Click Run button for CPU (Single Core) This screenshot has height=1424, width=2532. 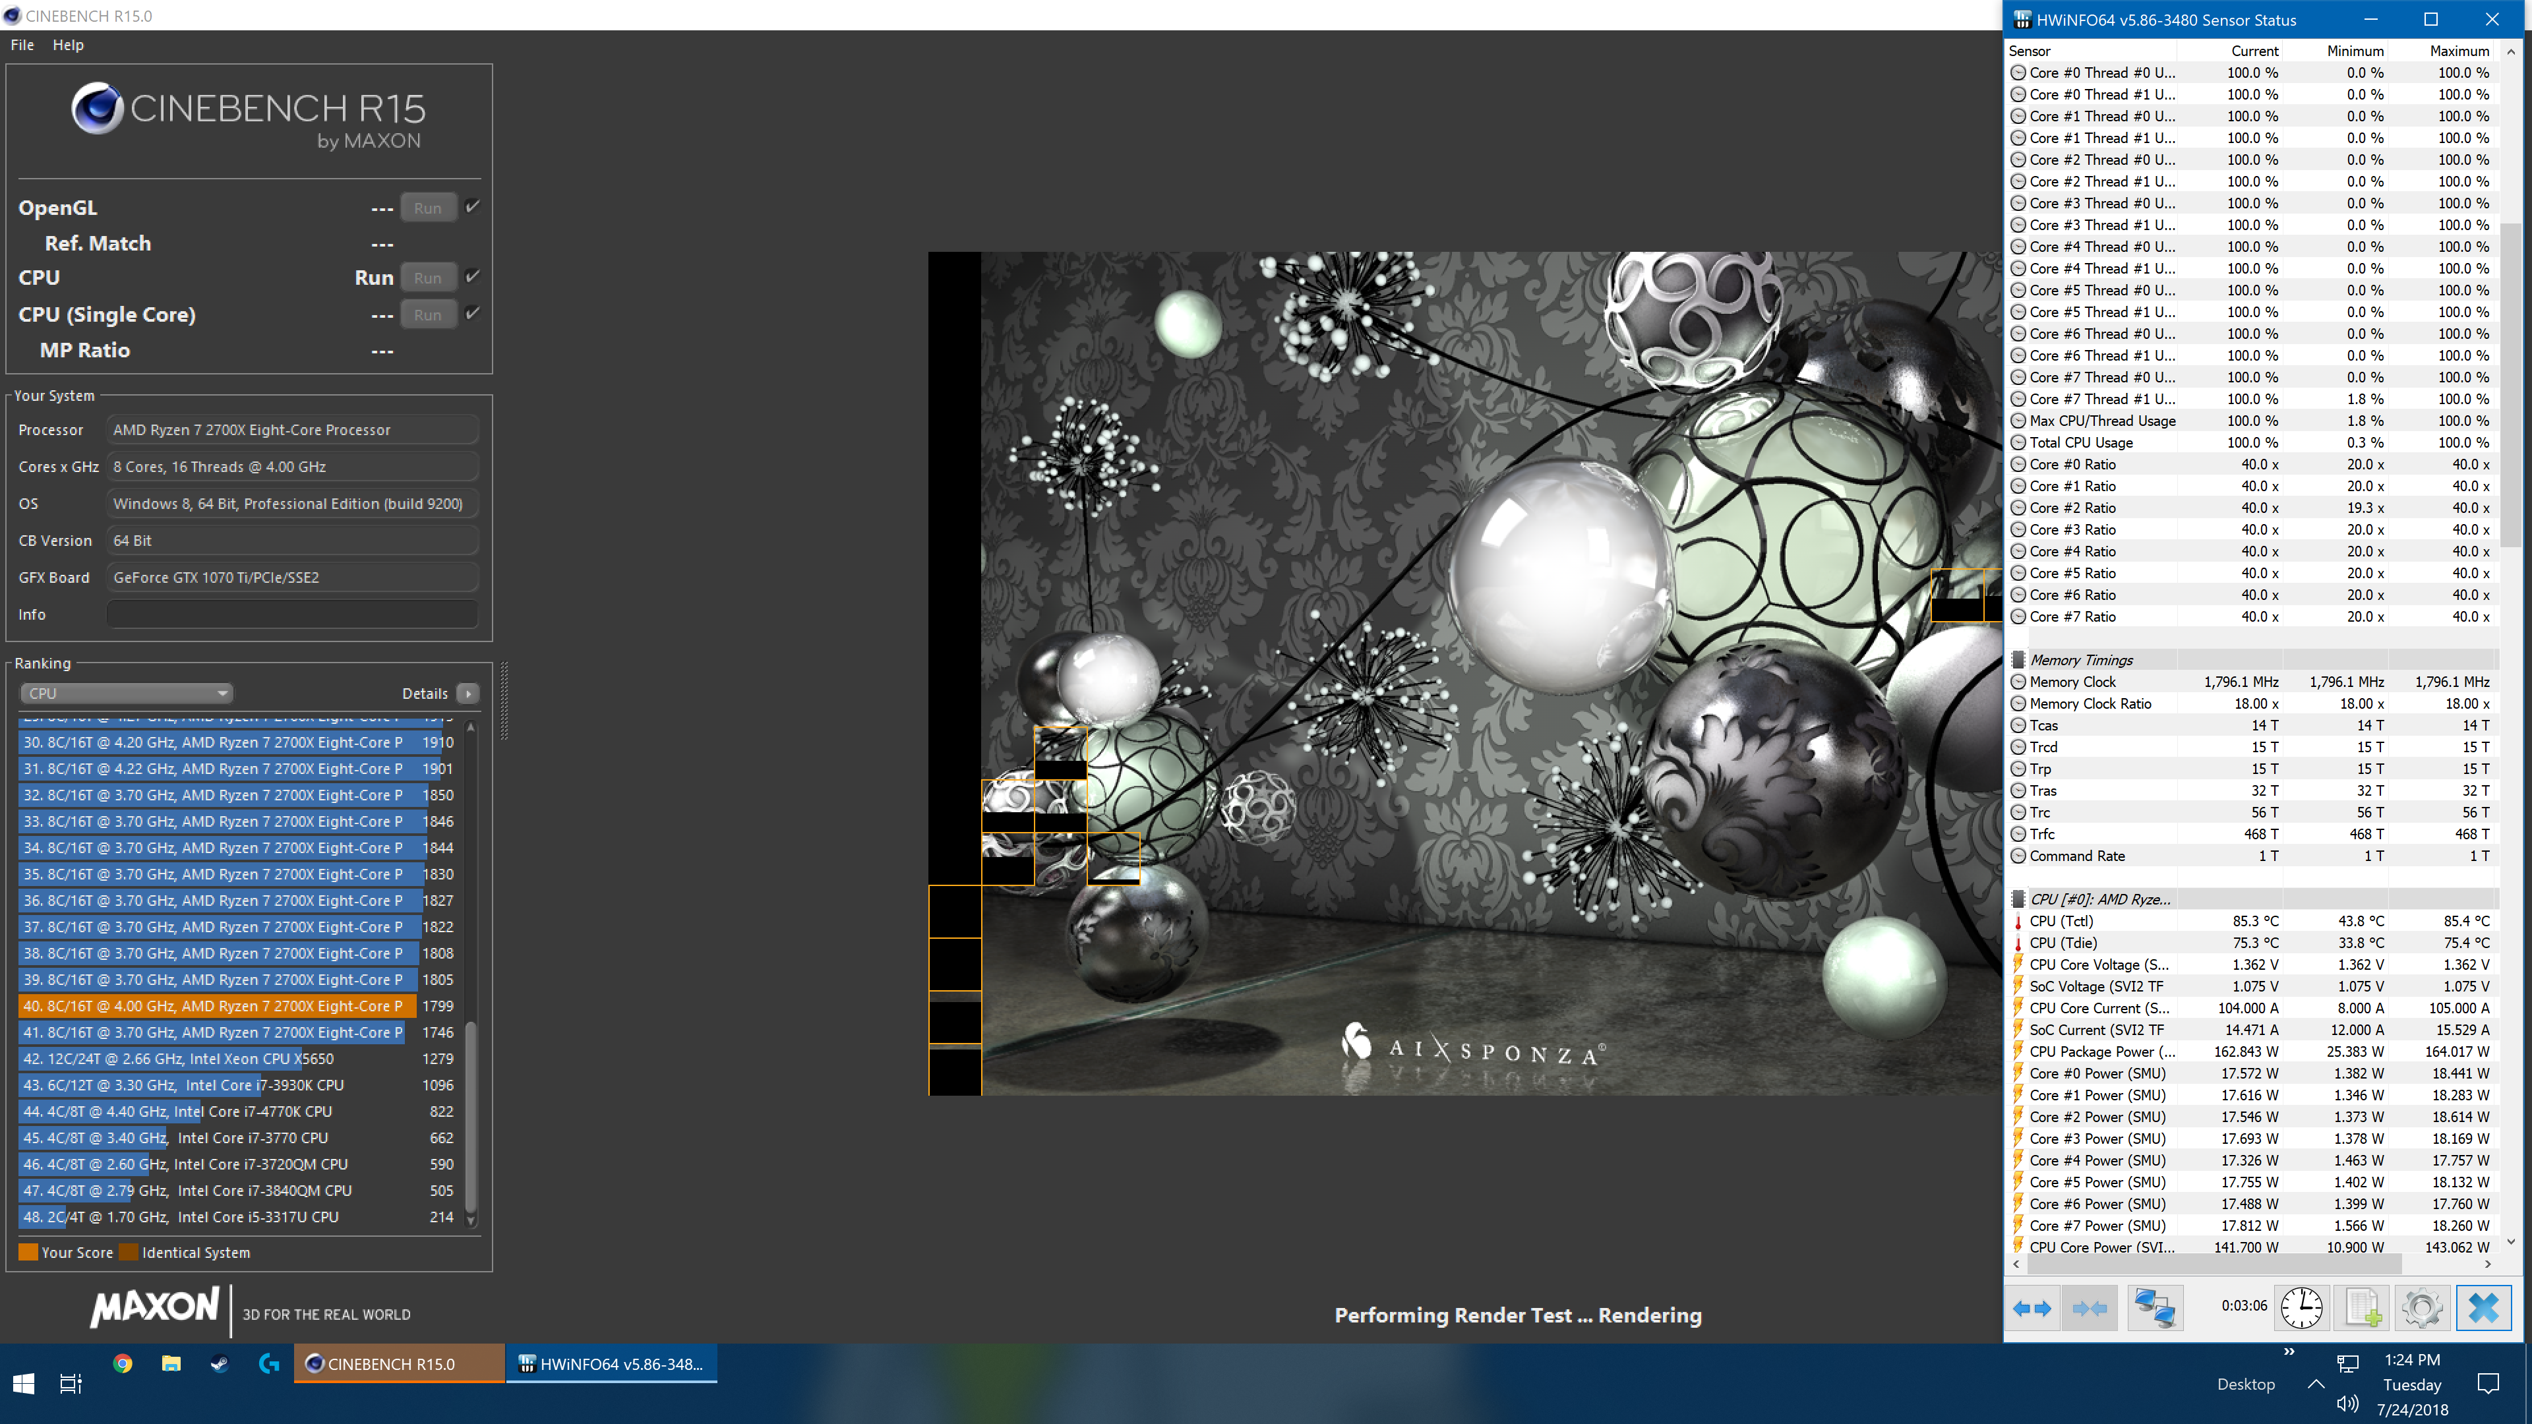pyautogui.click(x=427, y=314)
